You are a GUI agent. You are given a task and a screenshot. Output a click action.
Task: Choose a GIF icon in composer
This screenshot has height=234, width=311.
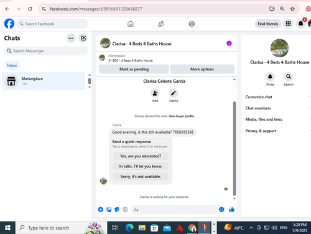(125, 210)
